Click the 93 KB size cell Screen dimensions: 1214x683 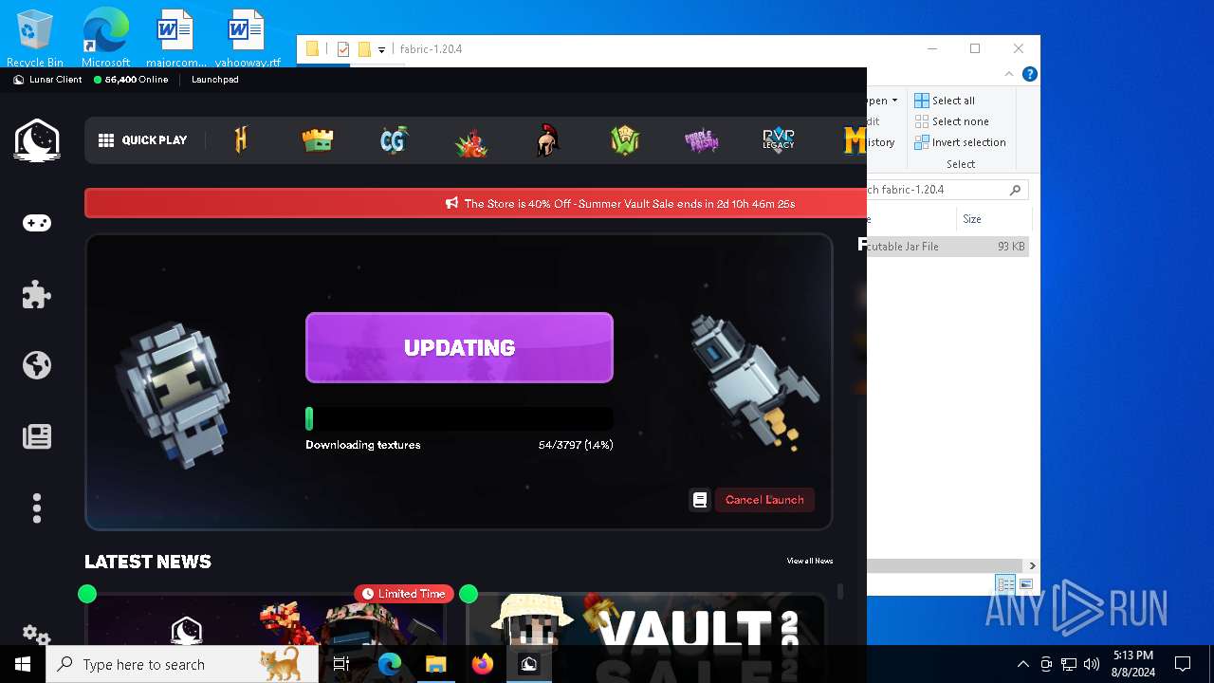click(x=1011, y=247)
